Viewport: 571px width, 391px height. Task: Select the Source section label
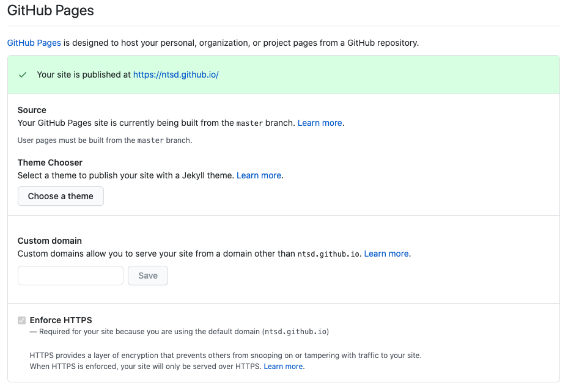tap(31, 110)
